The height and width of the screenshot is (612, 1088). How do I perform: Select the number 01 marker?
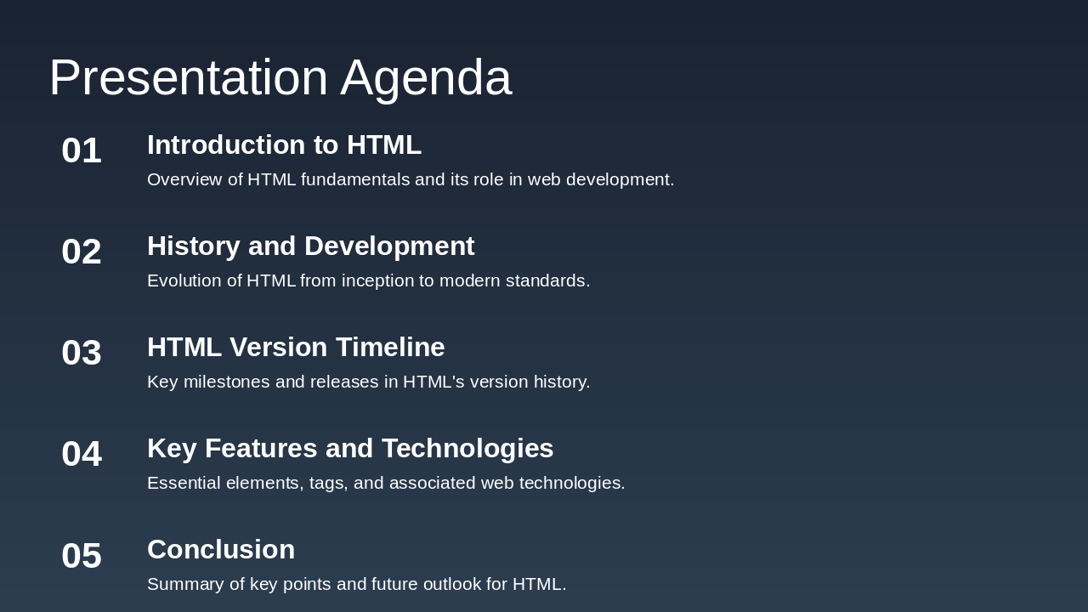pyautogui.click(x=81, y=150)
